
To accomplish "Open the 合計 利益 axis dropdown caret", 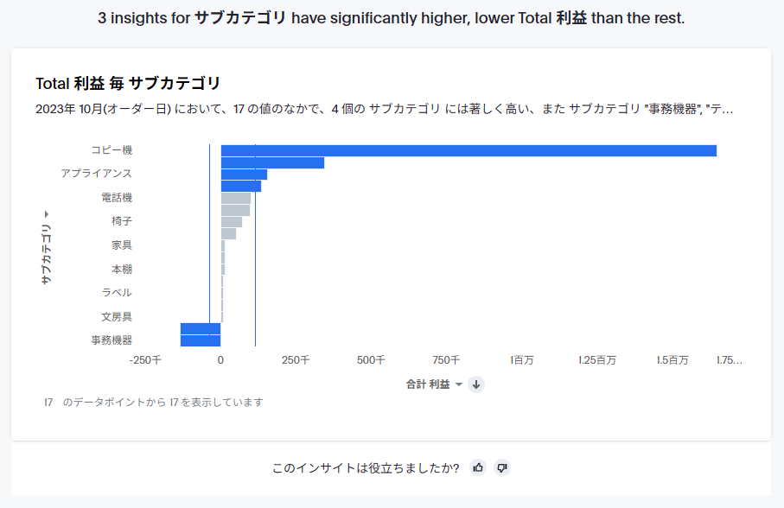I will 459,384.
